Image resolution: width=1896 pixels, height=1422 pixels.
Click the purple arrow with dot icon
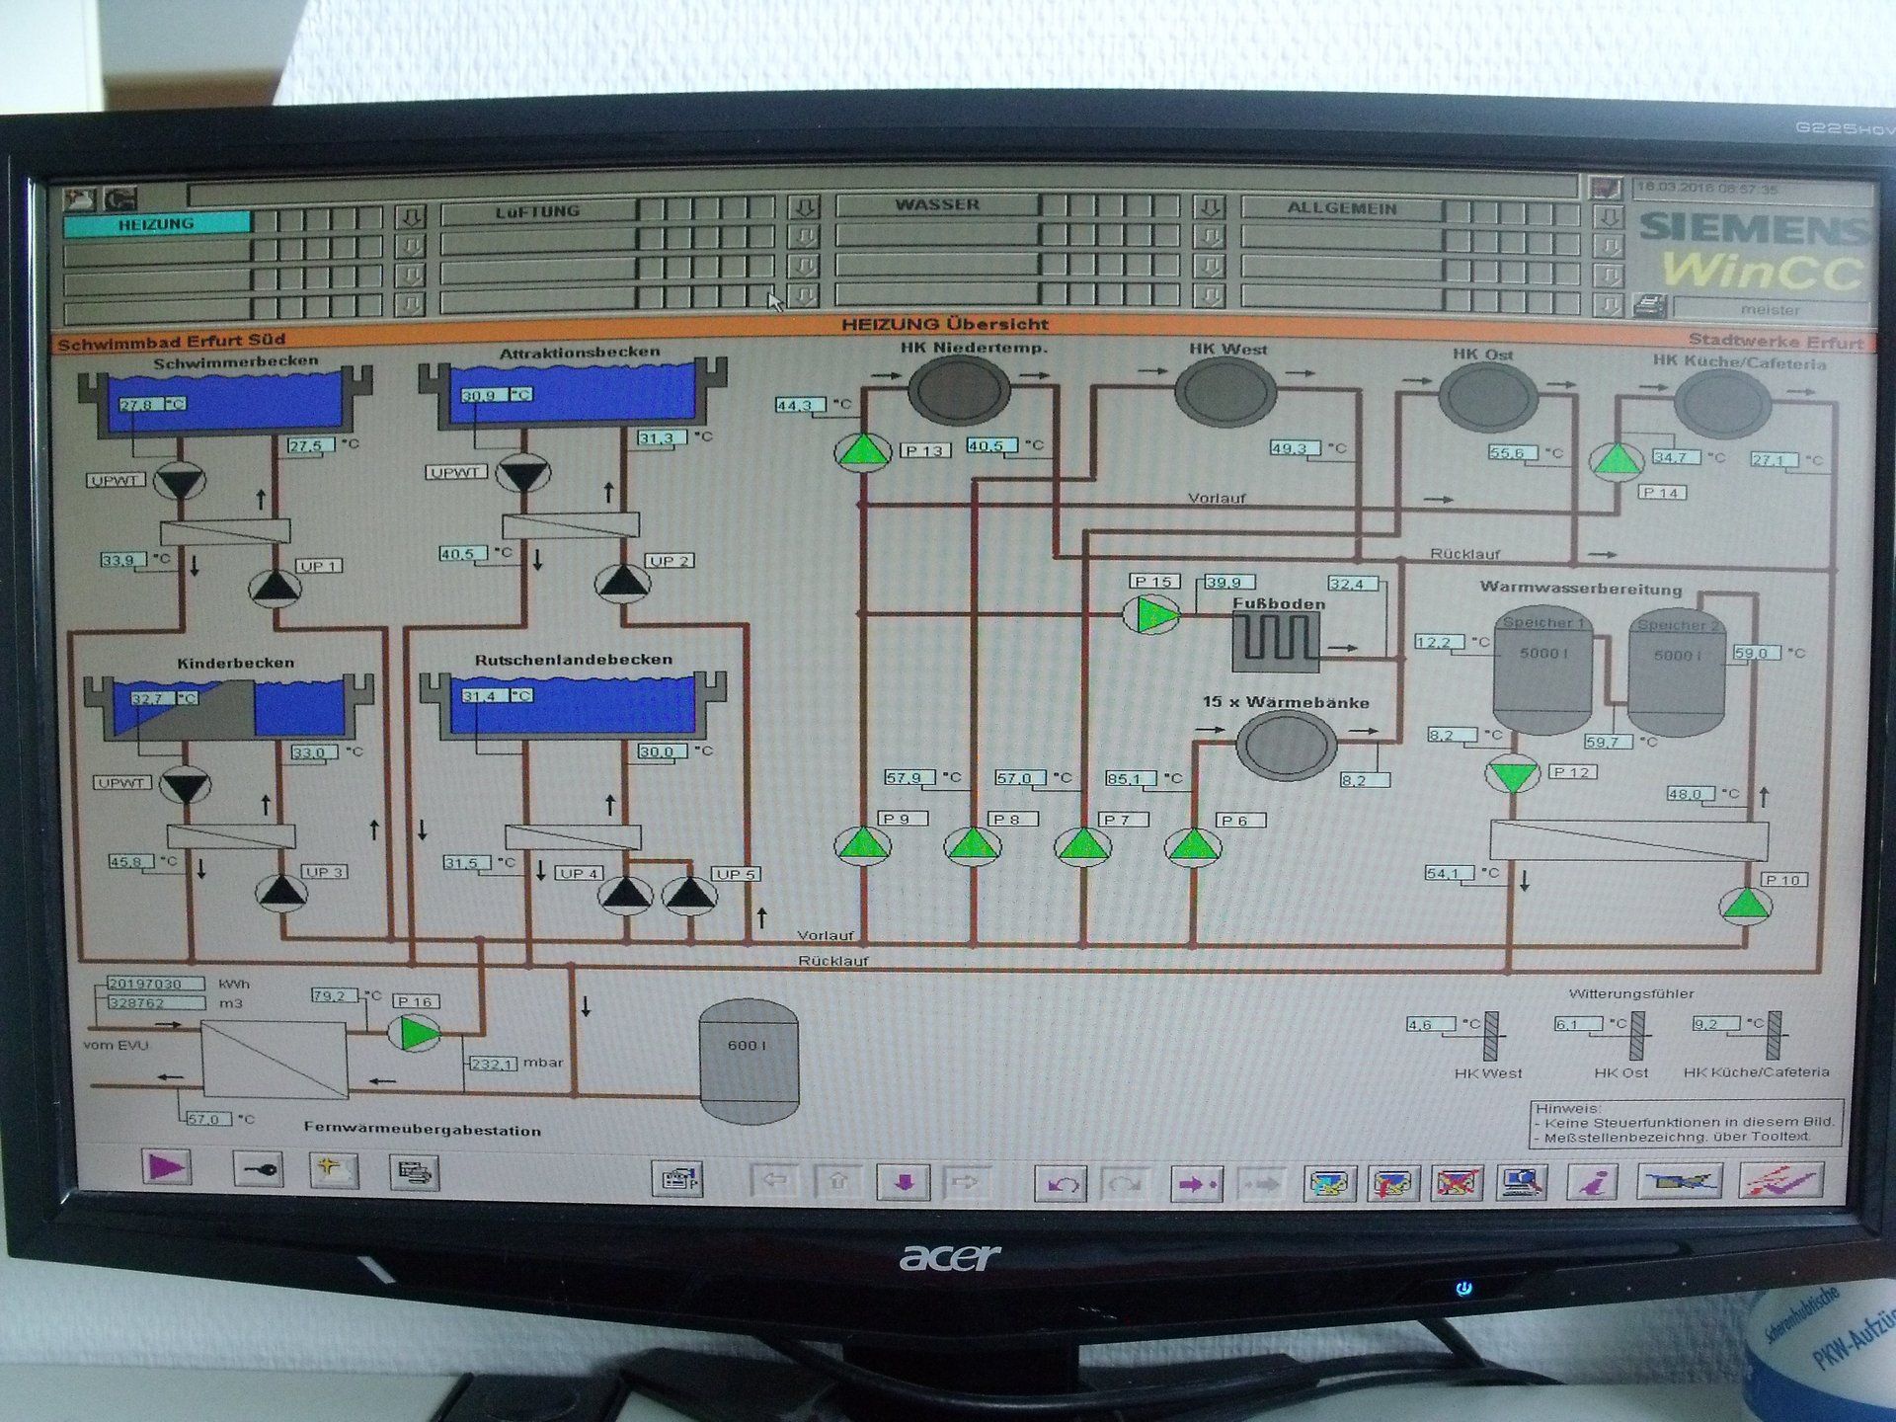click(1197, 1183)
